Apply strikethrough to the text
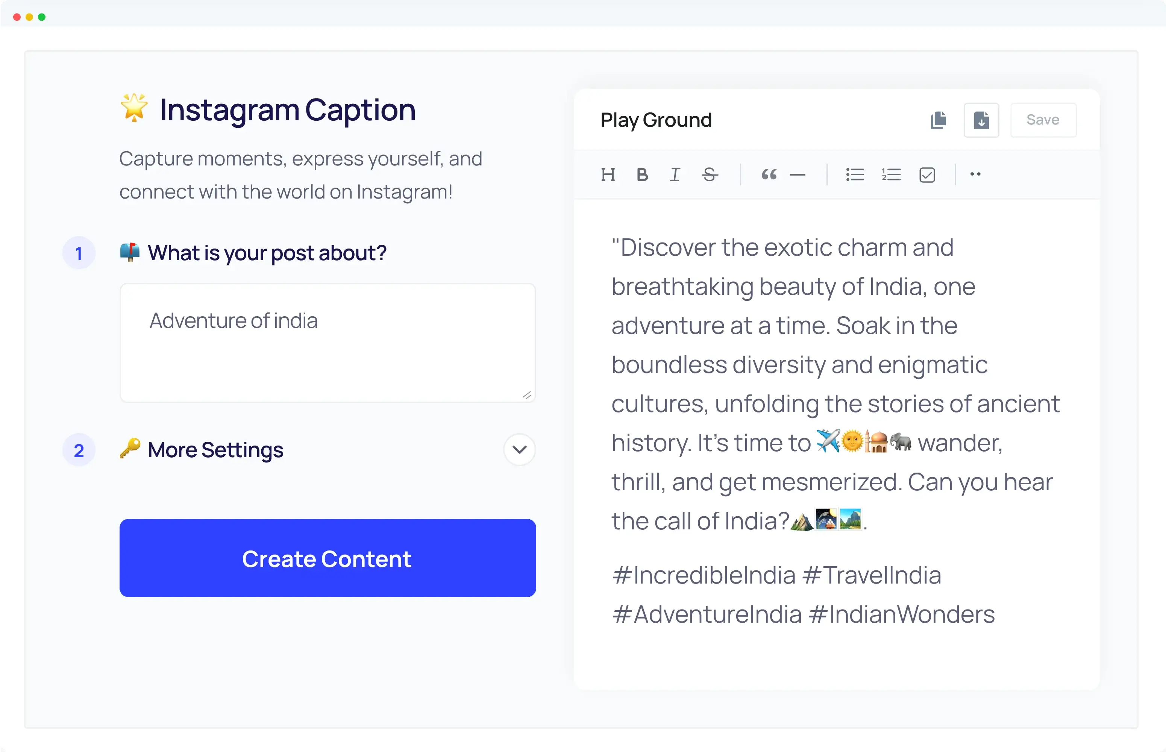The height and width of the screenshot is (752, 1166). pos(710,174)
